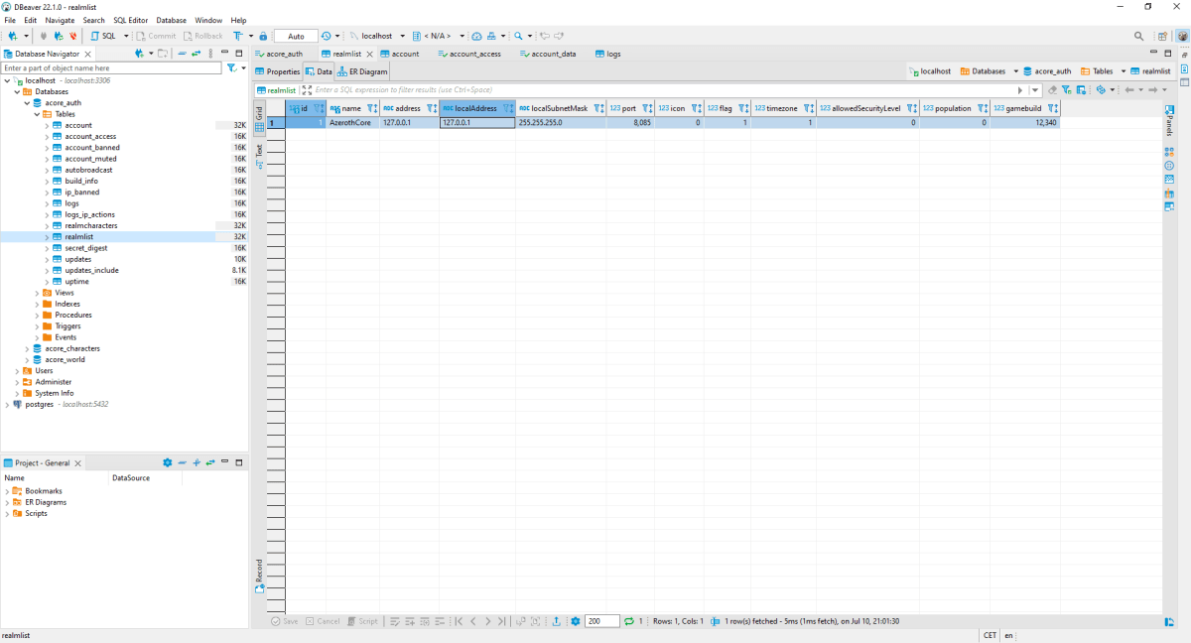This screenshot has height=643, width=1191.
Task: Open the ER Diagram sub-tab
Action: 363,71
